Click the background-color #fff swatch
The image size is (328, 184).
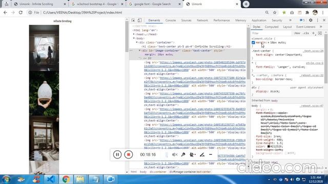point(286,153)
